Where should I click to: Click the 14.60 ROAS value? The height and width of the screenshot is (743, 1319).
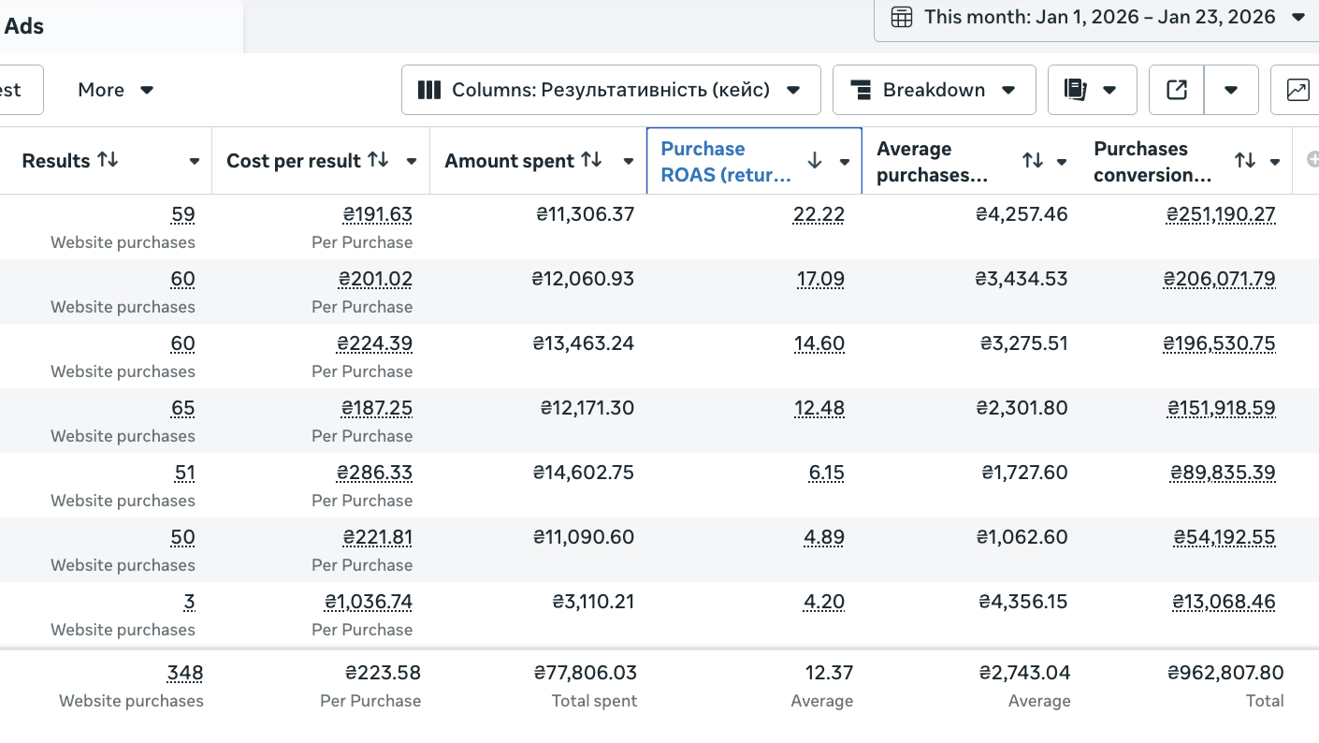pos(819,343)
